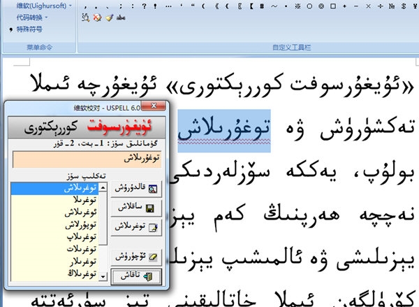The height and width of the screenshot is (307, 419).
Task: Insert the reference mark ※ symbol
Action: [x=297, y=6]
